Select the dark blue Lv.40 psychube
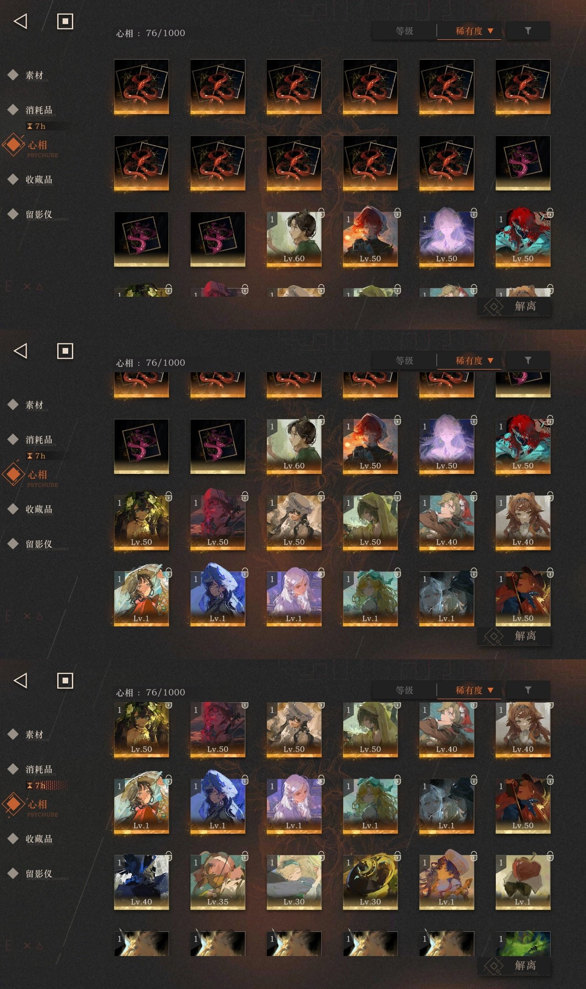 (x=141, y=882)
